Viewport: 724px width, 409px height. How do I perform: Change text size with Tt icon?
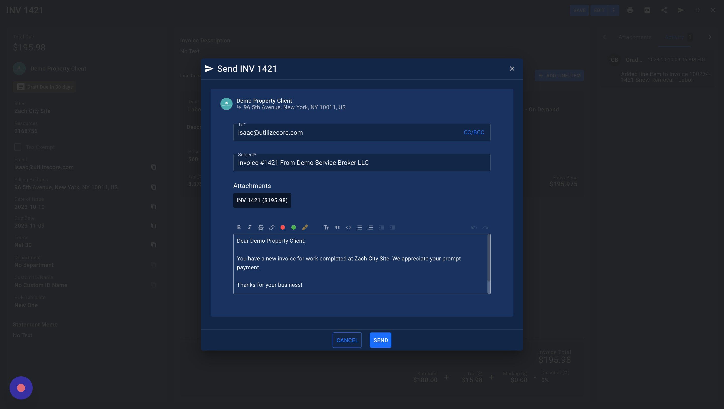tap(326, 227)
